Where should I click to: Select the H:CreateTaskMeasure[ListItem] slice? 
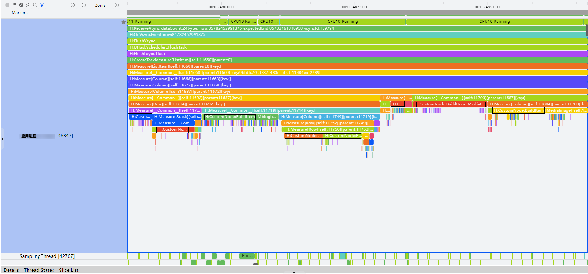coord(357,60)
